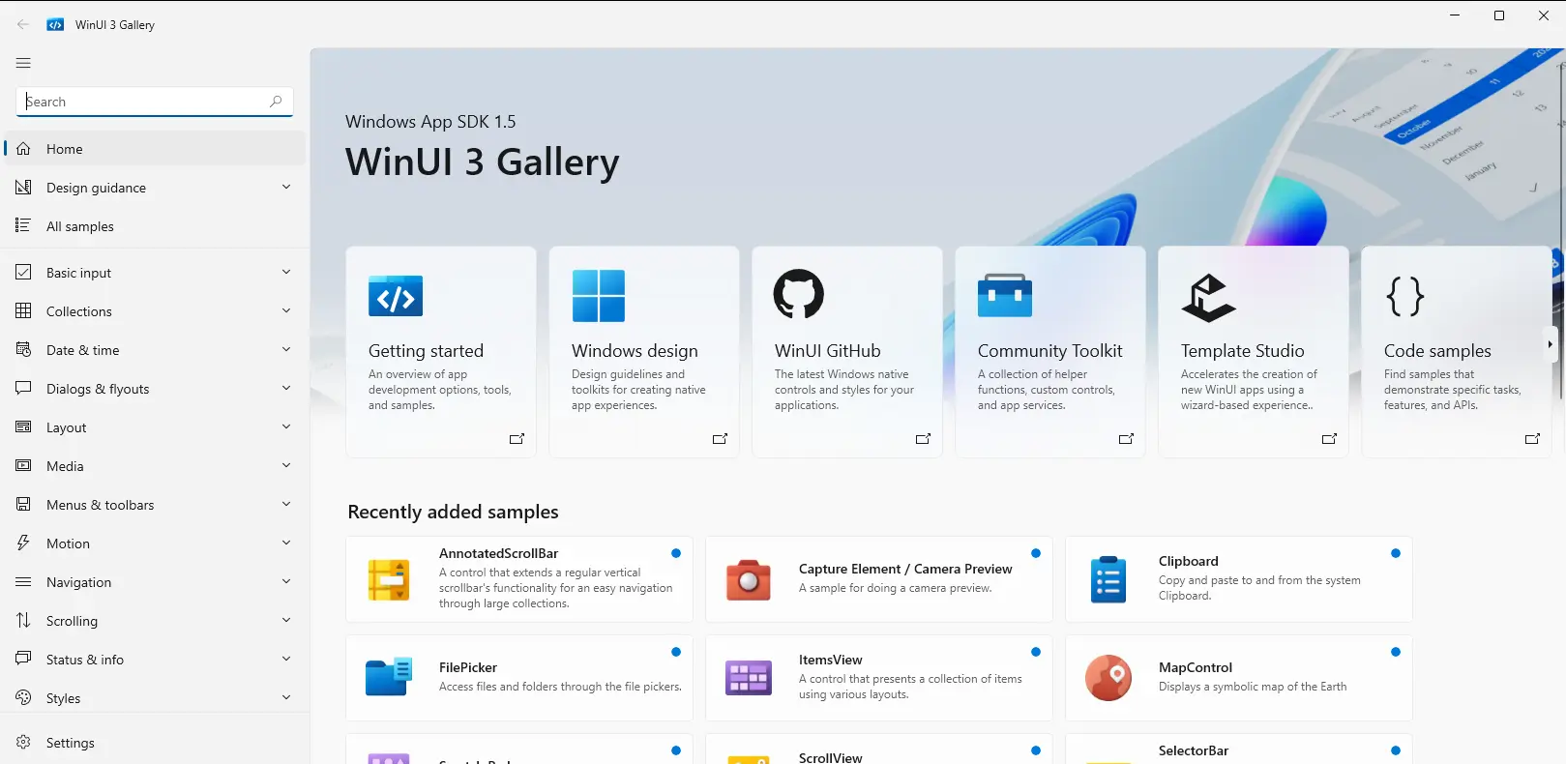The image size is (1566, 764).
Task: Click the Dialogs & flyouts icon
Action: click(x=23, y=389)
